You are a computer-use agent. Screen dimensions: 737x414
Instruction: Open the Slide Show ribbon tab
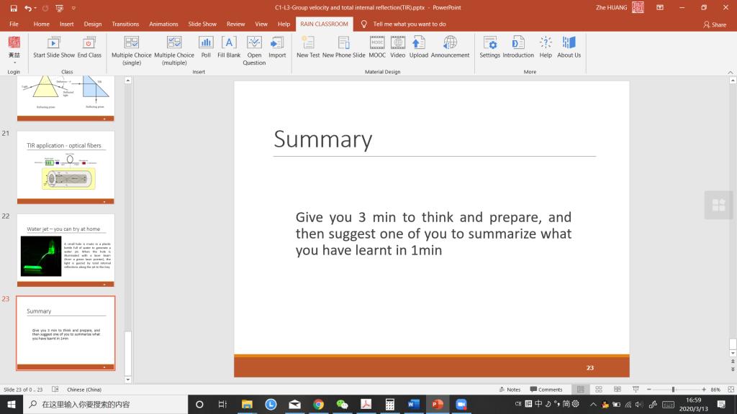click(202, 24)
